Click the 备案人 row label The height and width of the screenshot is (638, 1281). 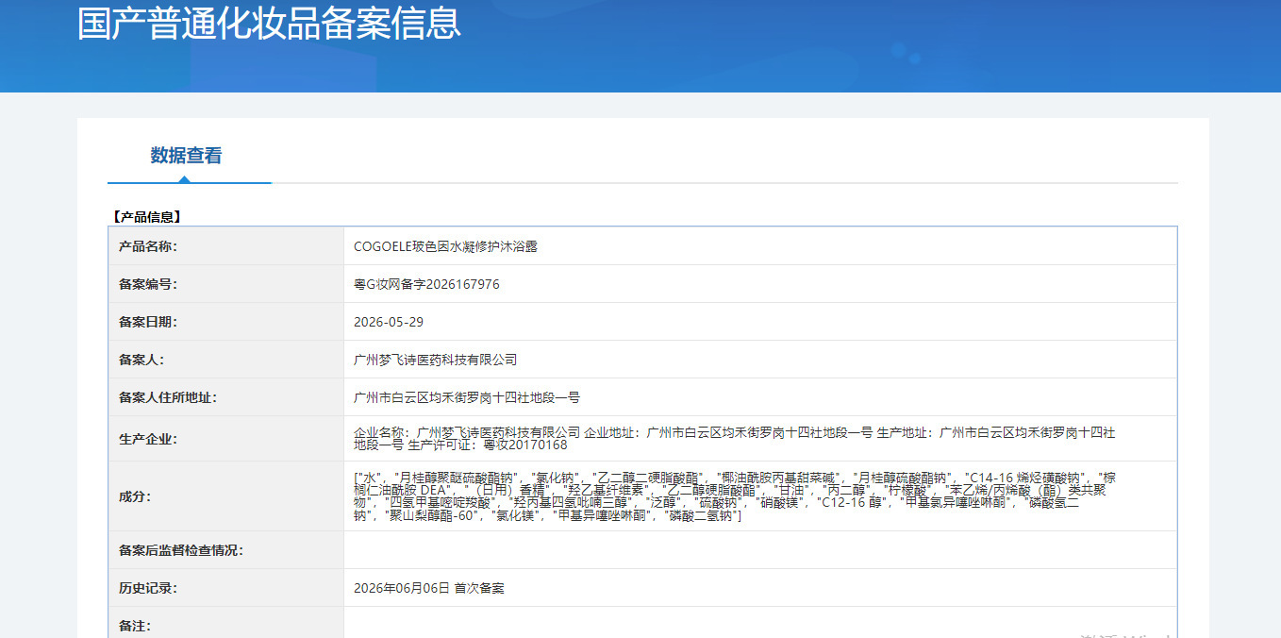point(141,360)
